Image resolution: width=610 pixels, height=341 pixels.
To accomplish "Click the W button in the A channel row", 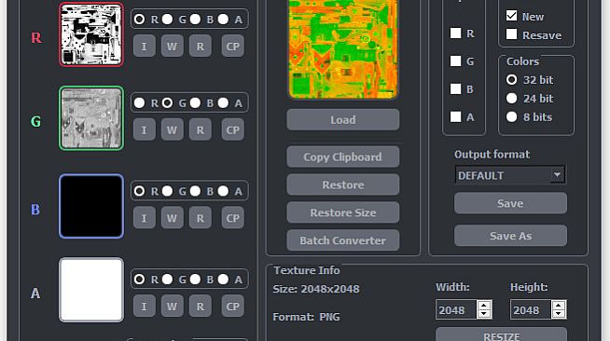I will point(172,306).
